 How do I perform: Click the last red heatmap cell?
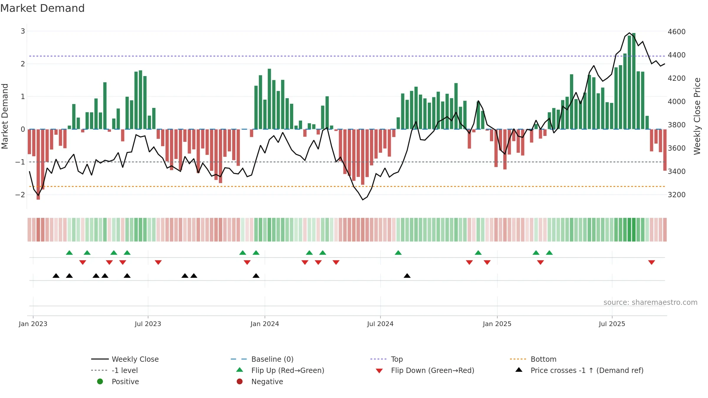(665, 230)
